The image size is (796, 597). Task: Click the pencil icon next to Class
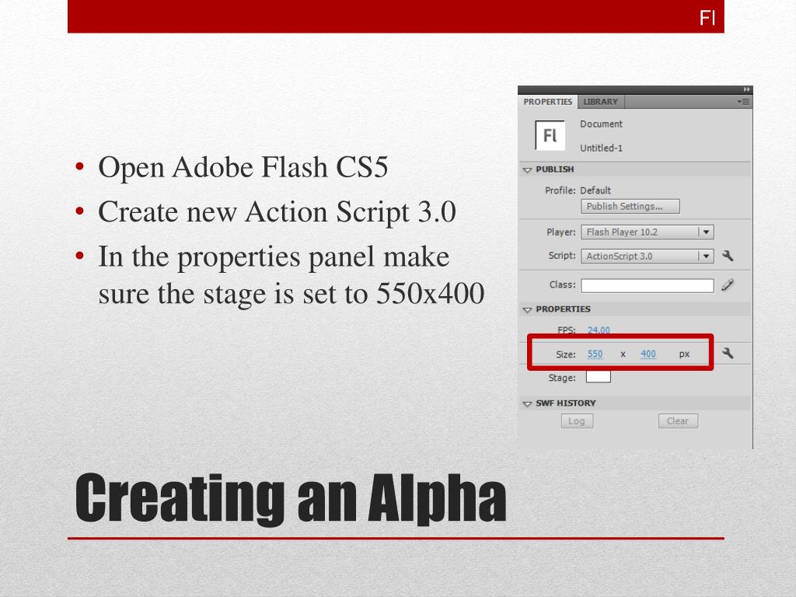tap(728, 285)
